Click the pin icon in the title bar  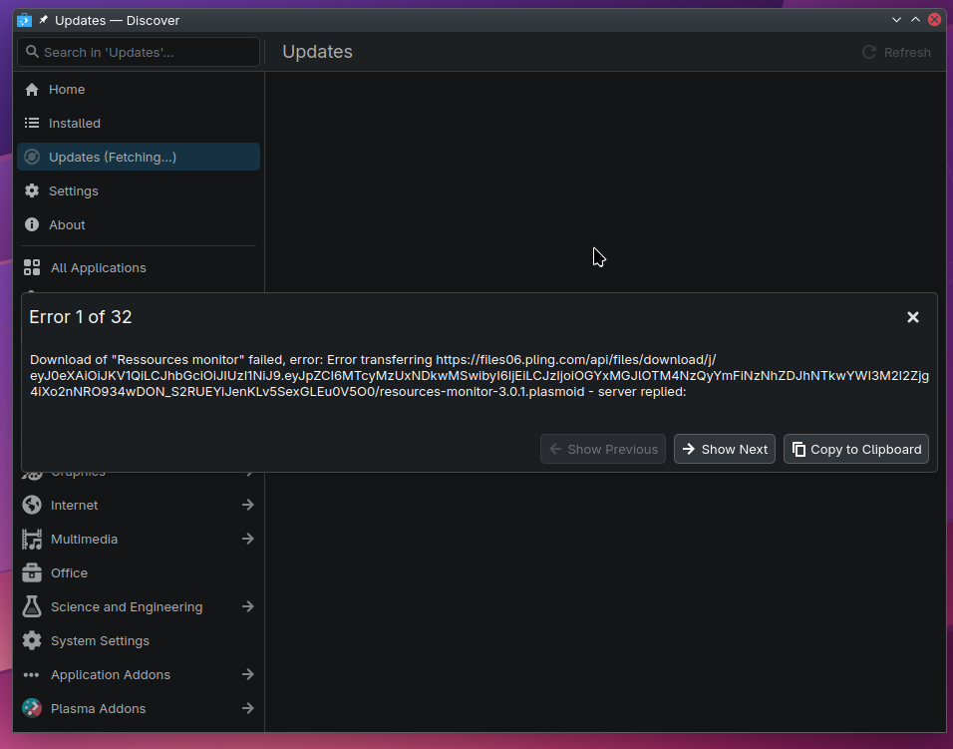point(43,20)
